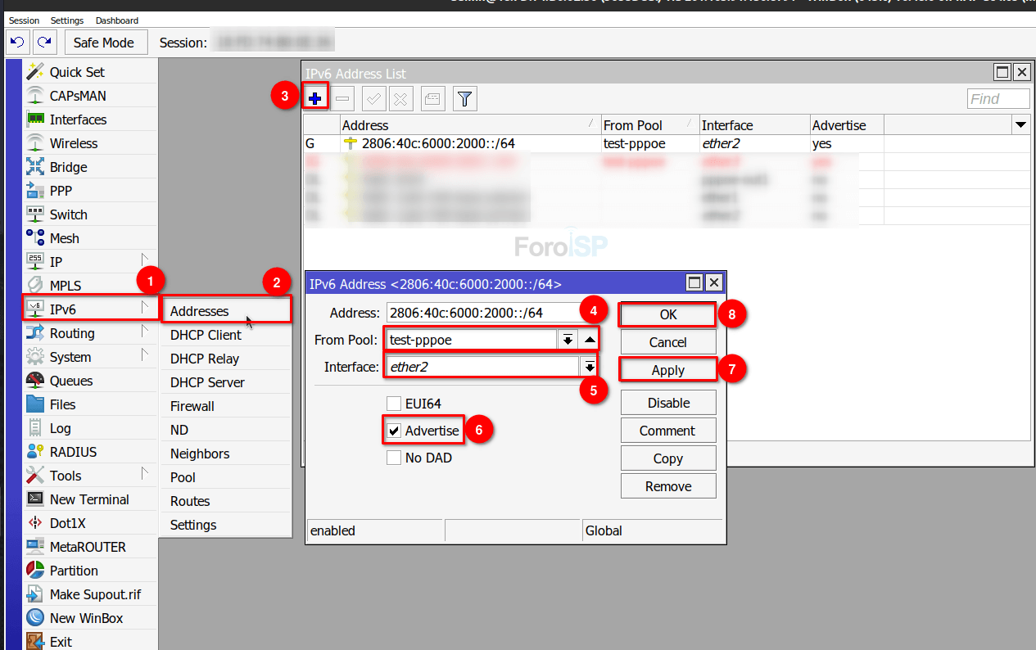Viewport: 1036px width, 650px height.
Task: Click the undo arrow icon
Action: pyautogui.click(x=17, y=42)
